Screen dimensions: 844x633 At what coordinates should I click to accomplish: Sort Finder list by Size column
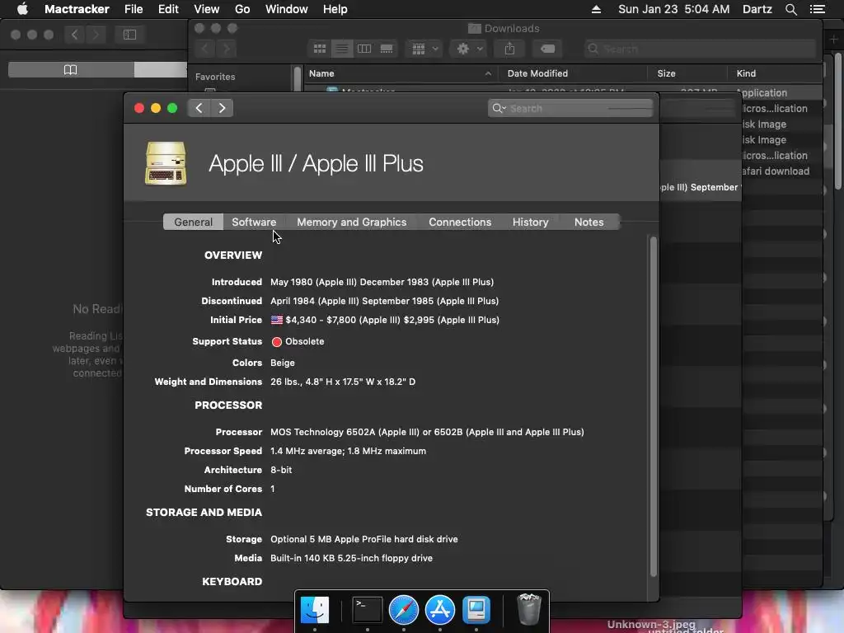tap(687, 73)
